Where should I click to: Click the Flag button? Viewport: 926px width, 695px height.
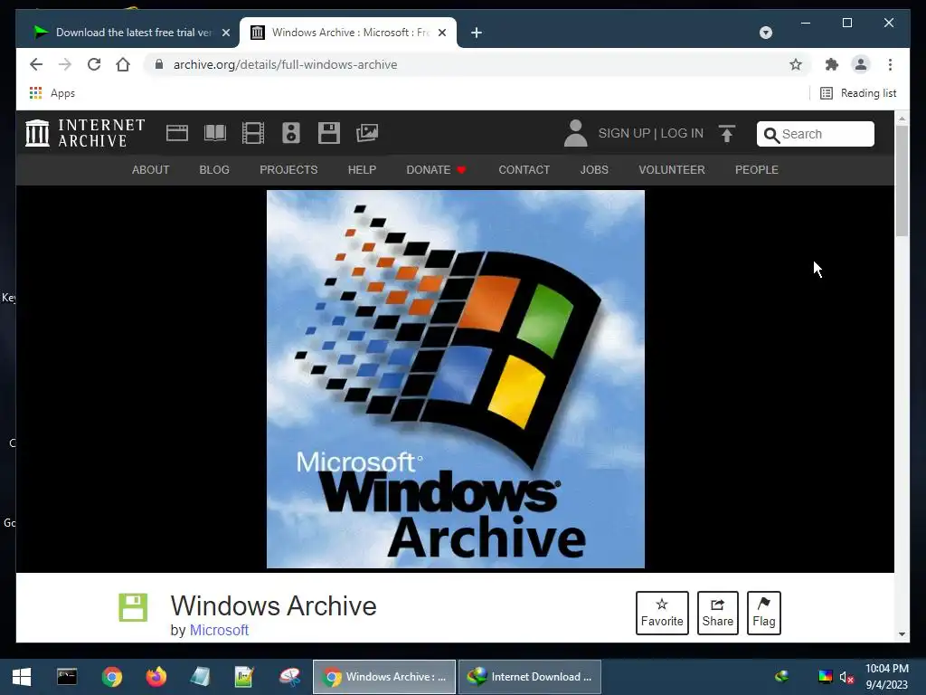[763, 613]
